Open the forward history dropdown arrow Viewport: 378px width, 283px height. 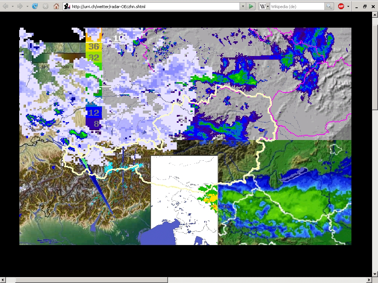[27, 7]
